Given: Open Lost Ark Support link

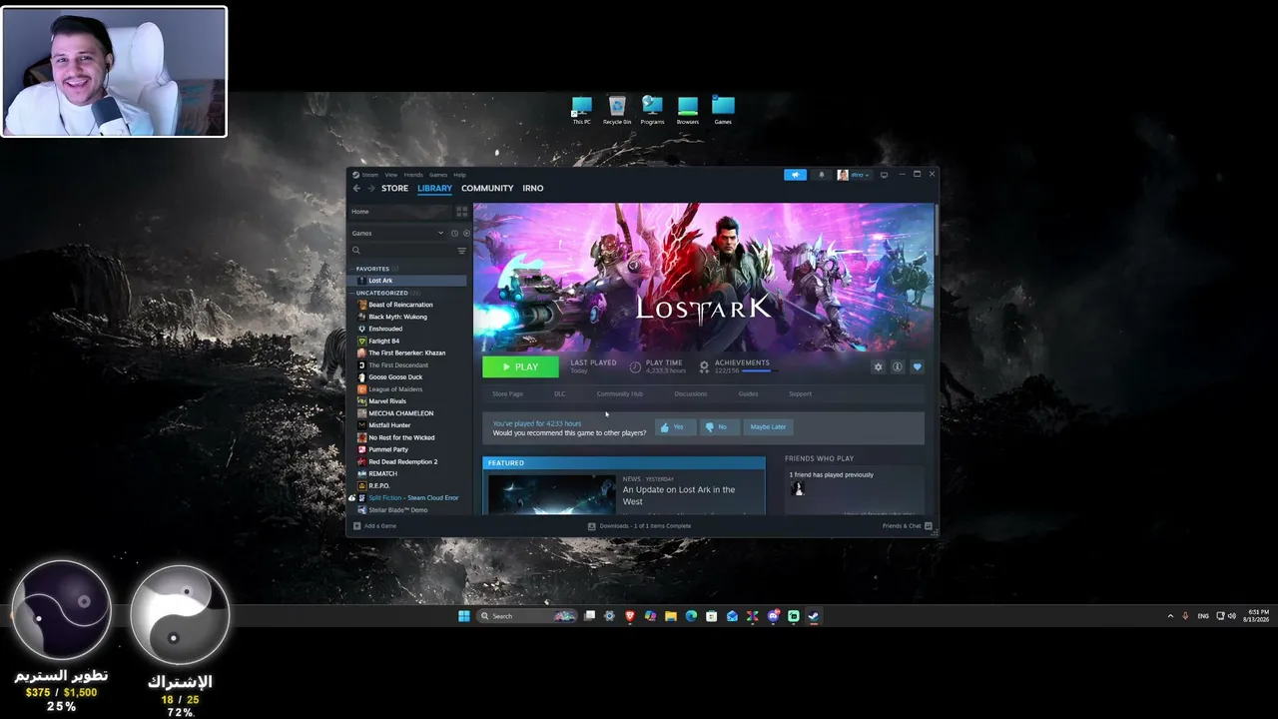Looking at the screenshot, I should [x=801, y=393].
